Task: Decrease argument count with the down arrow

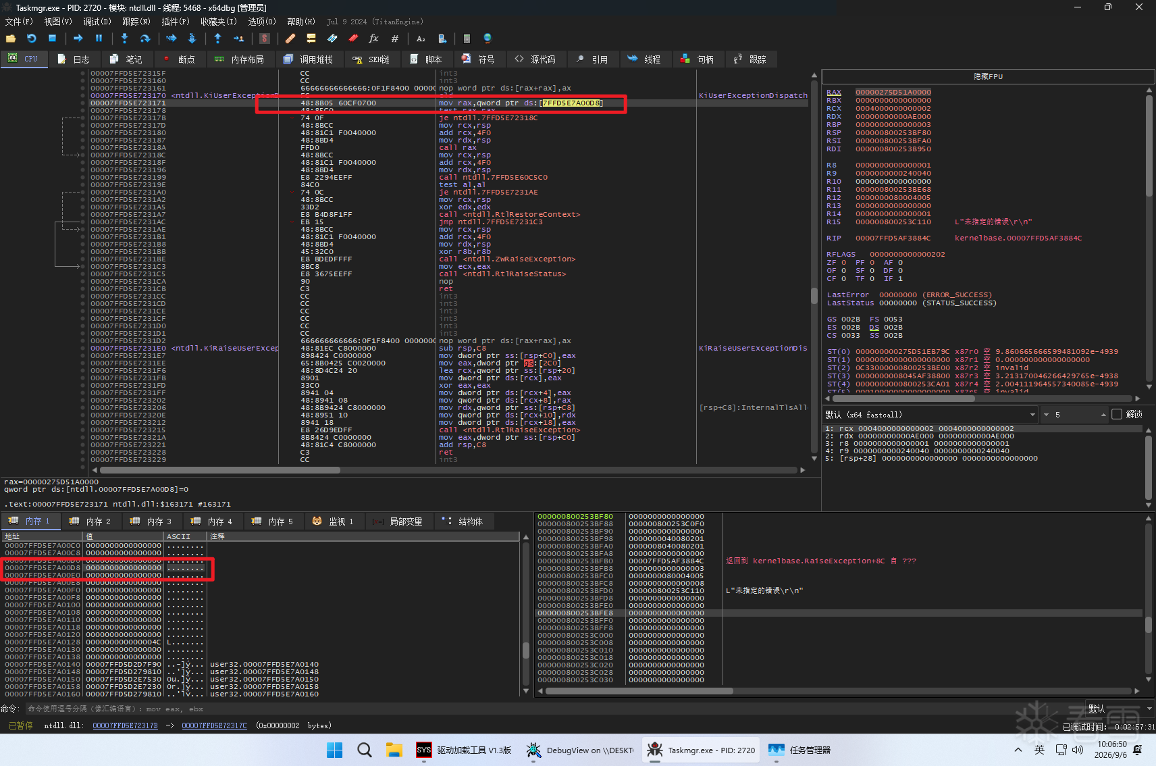Action: pos(1047,415)
